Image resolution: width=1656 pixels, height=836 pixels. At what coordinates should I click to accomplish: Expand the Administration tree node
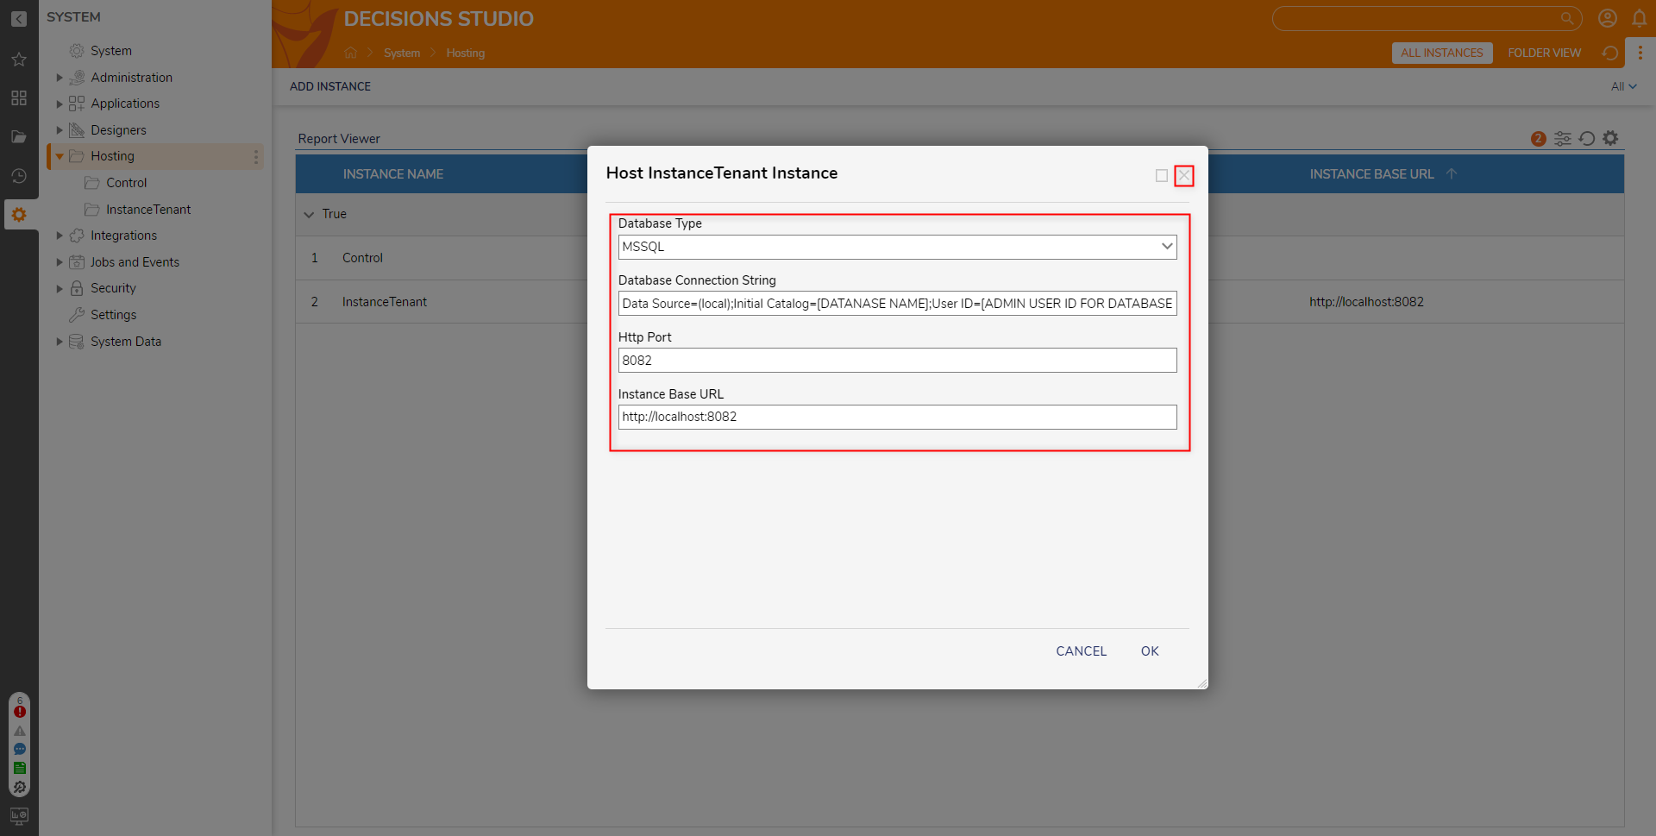click(60, 78)
